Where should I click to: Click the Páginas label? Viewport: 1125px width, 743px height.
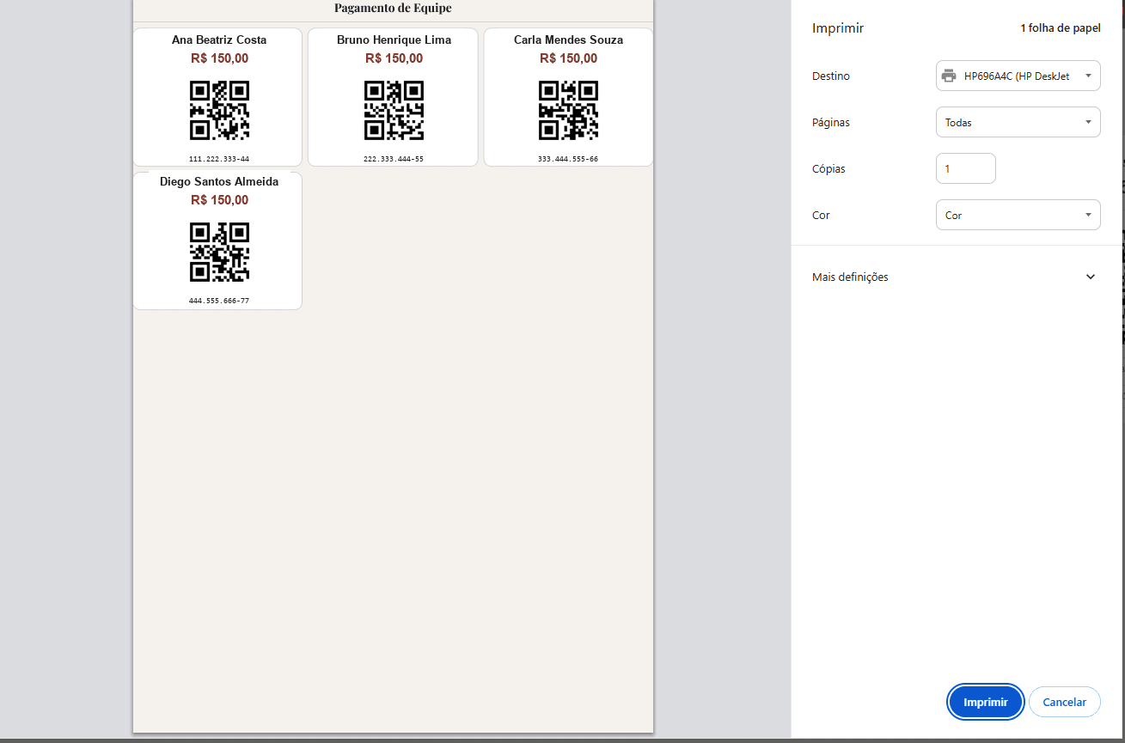point(831,122)
